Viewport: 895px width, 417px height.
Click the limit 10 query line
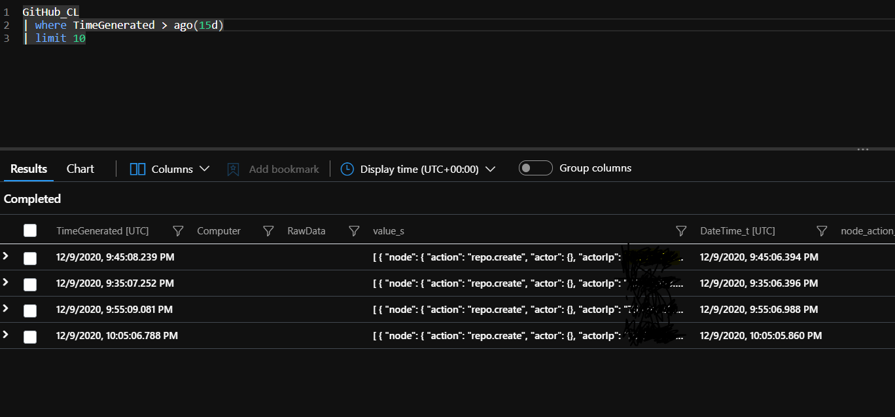coord(54,38)
